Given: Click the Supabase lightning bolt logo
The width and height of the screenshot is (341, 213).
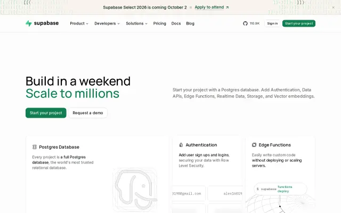Looking at the screenshot, I should (x=29, y=23).
